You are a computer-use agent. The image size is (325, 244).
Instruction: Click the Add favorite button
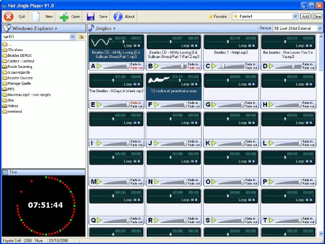(306, 16)
